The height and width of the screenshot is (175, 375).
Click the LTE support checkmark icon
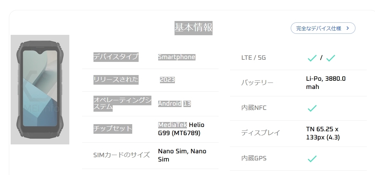tap(312, 58)
